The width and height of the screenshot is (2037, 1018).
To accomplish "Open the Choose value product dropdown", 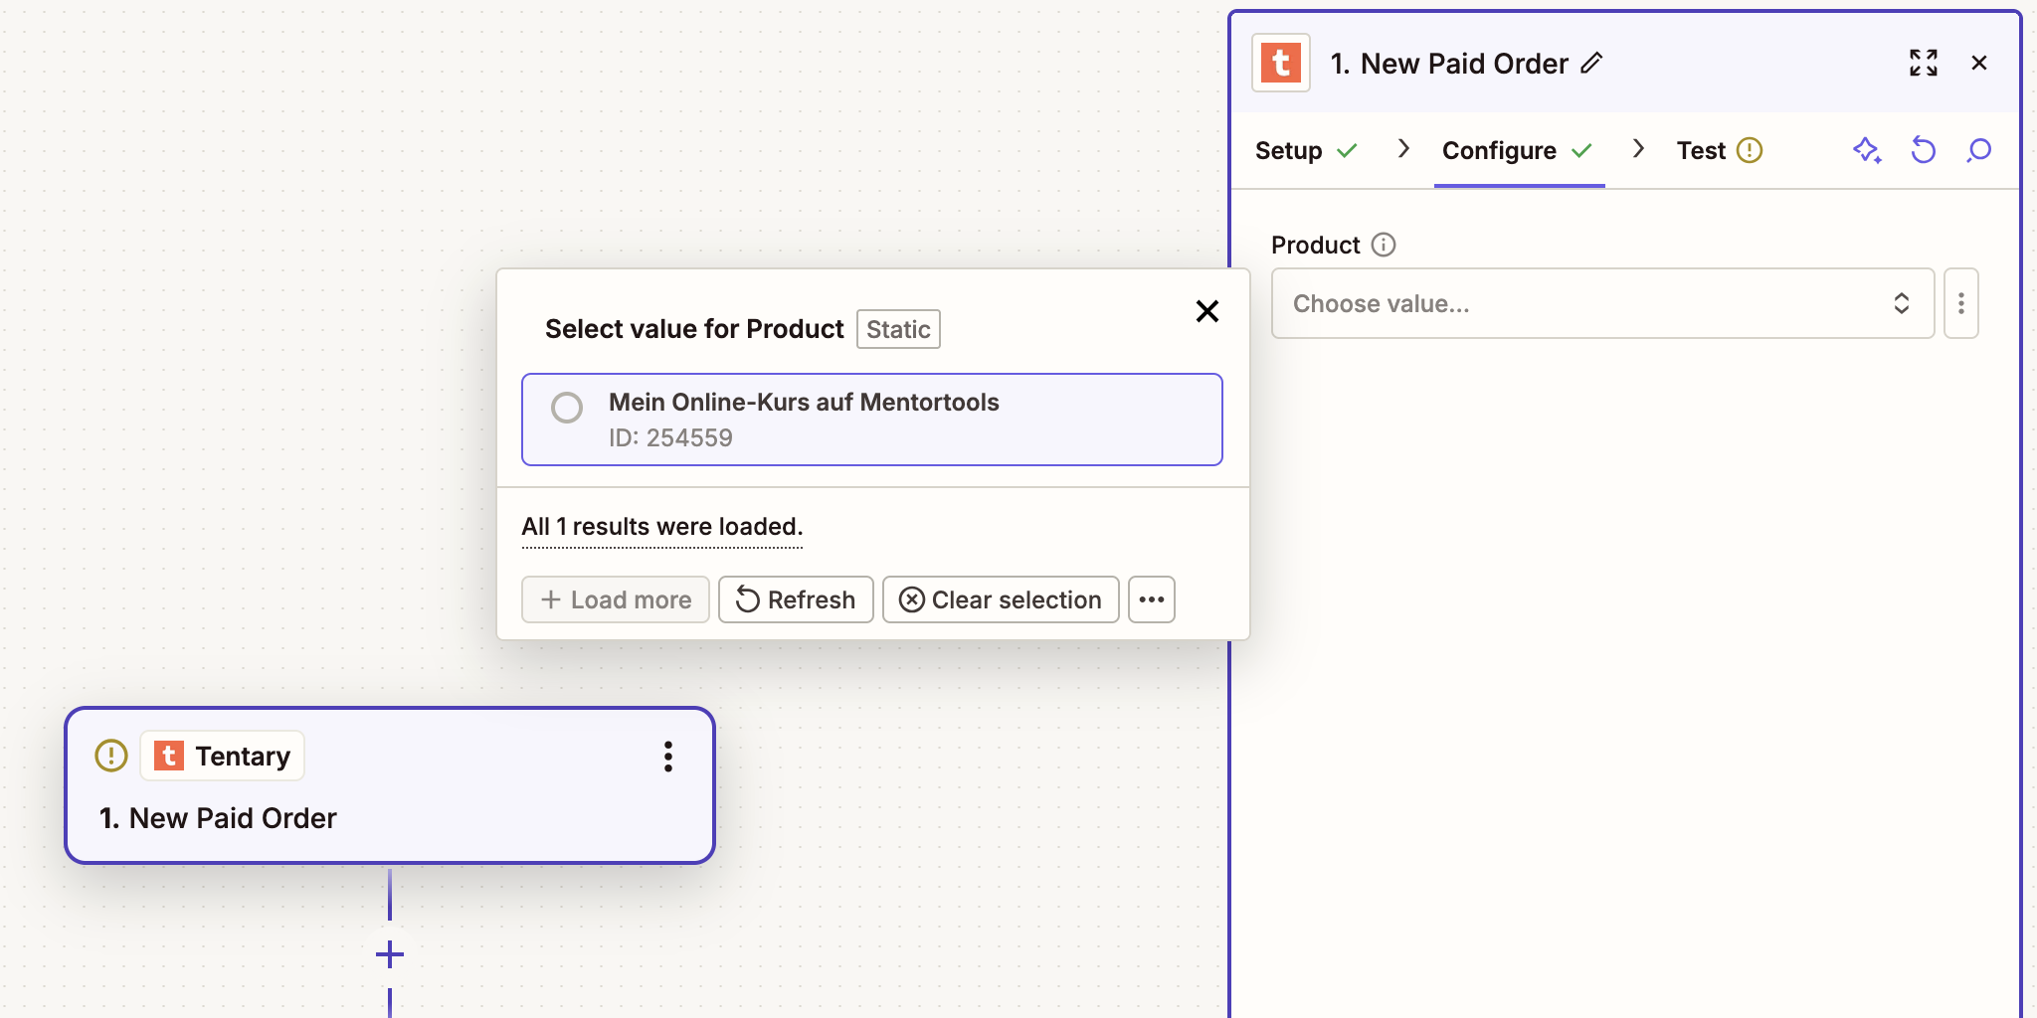I will click(x=1602, y=303).
